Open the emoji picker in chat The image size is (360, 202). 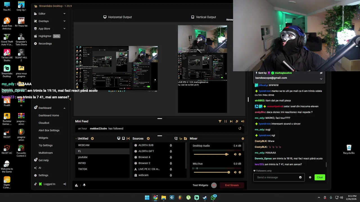coord(300,177)
